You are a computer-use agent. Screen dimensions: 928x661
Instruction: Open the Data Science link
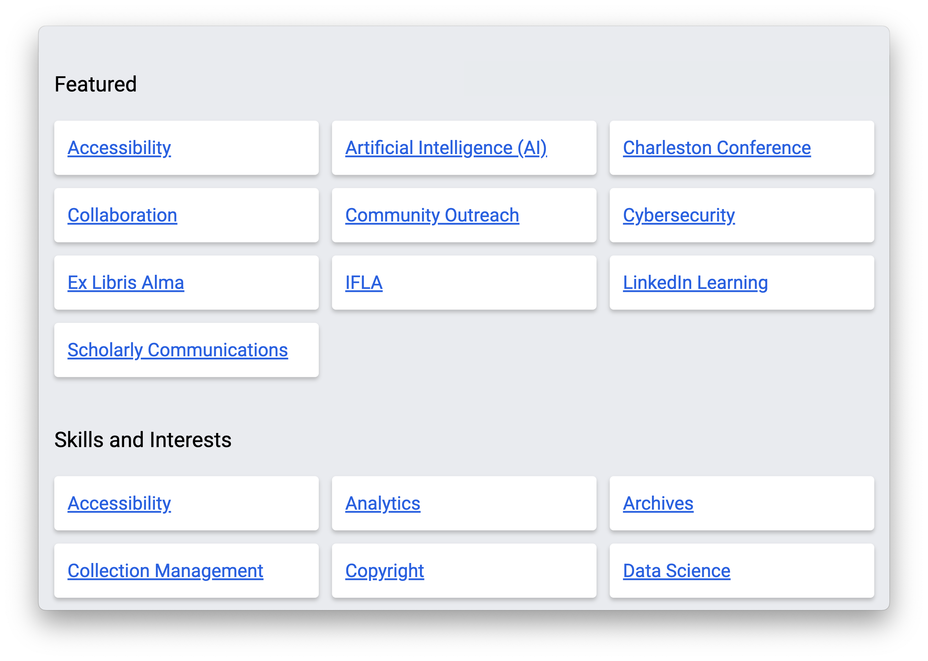click(676, 571)
